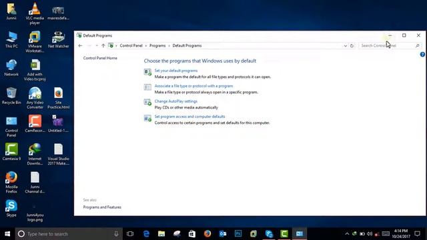The image size is (427, 240).
Task: Navigate back with the Back arrow
Action: (x=80, y=45)
